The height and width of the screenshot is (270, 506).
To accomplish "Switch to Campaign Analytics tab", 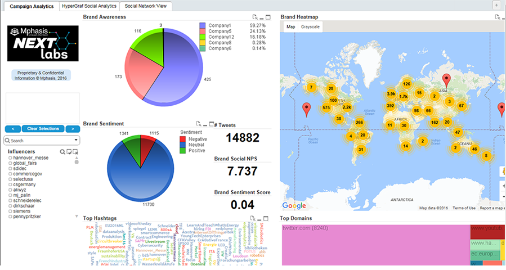I will [32, 6].
